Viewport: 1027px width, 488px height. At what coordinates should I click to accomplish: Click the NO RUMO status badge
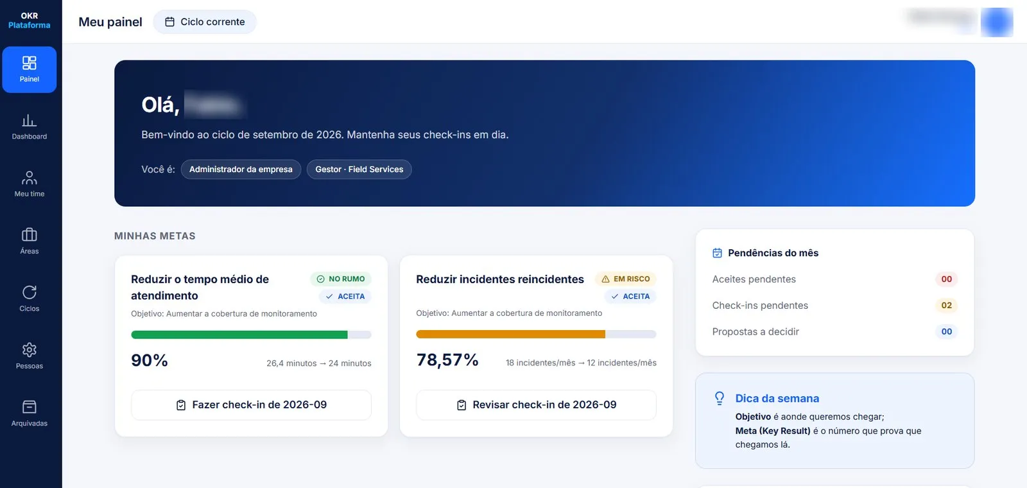click(341, 279)
